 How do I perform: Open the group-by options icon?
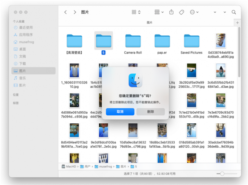tap(157, 12)
